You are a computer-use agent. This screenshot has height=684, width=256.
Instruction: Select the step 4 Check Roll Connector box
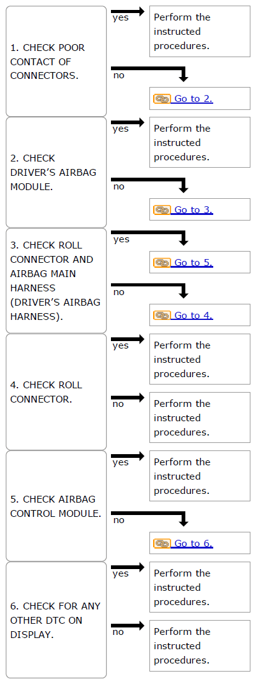(56, 392)
